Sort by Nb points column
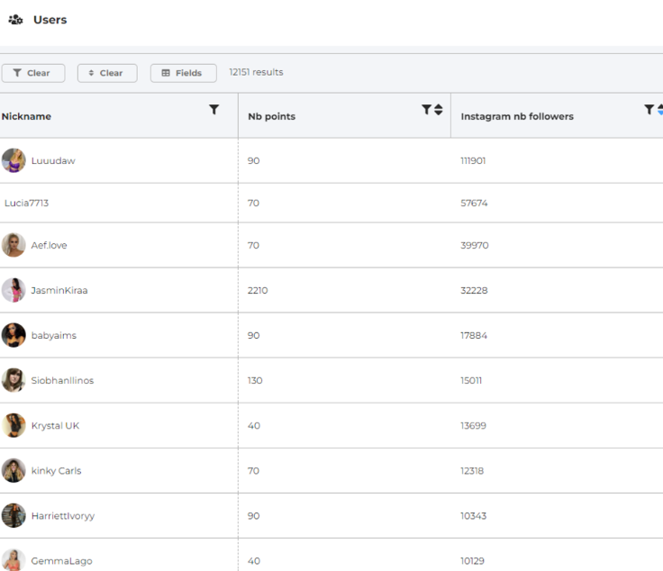This screenshot has width=663, height=571. click(439, 110)
